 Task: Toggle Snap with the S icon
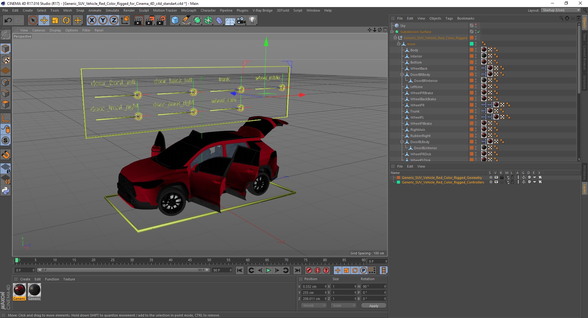tap(6, 141)
